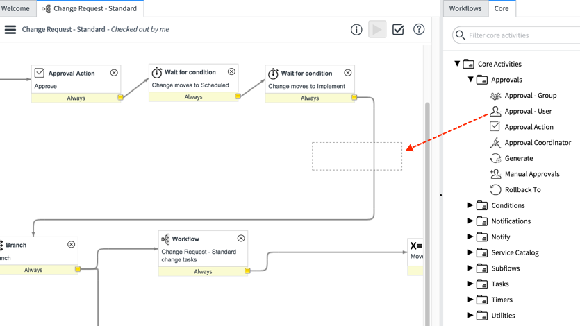The width and height of the screenshot is (580, 326).
Task: Collapse the Core Activities tree
Action: click(457, 64)
